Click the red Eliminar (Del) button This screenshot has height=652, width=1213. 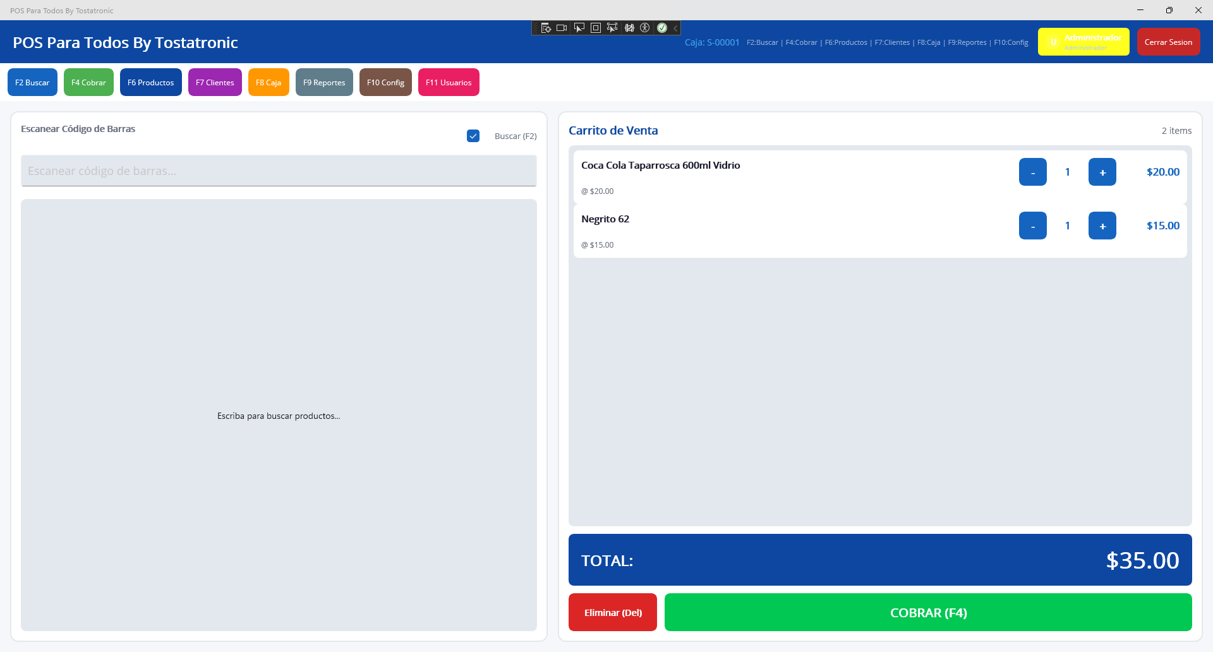[613, 612]
